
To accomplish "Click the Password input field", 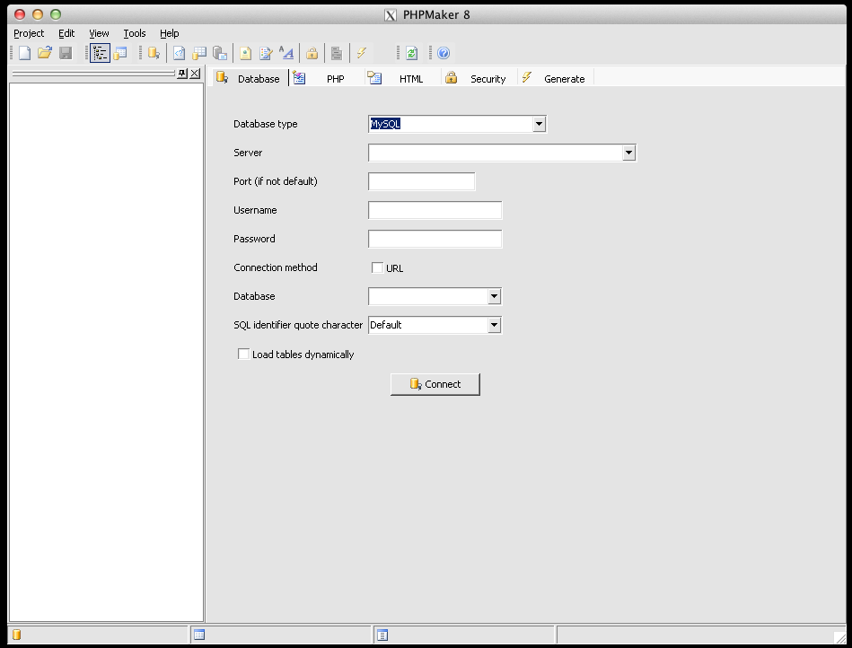I will tap(435, 239).
